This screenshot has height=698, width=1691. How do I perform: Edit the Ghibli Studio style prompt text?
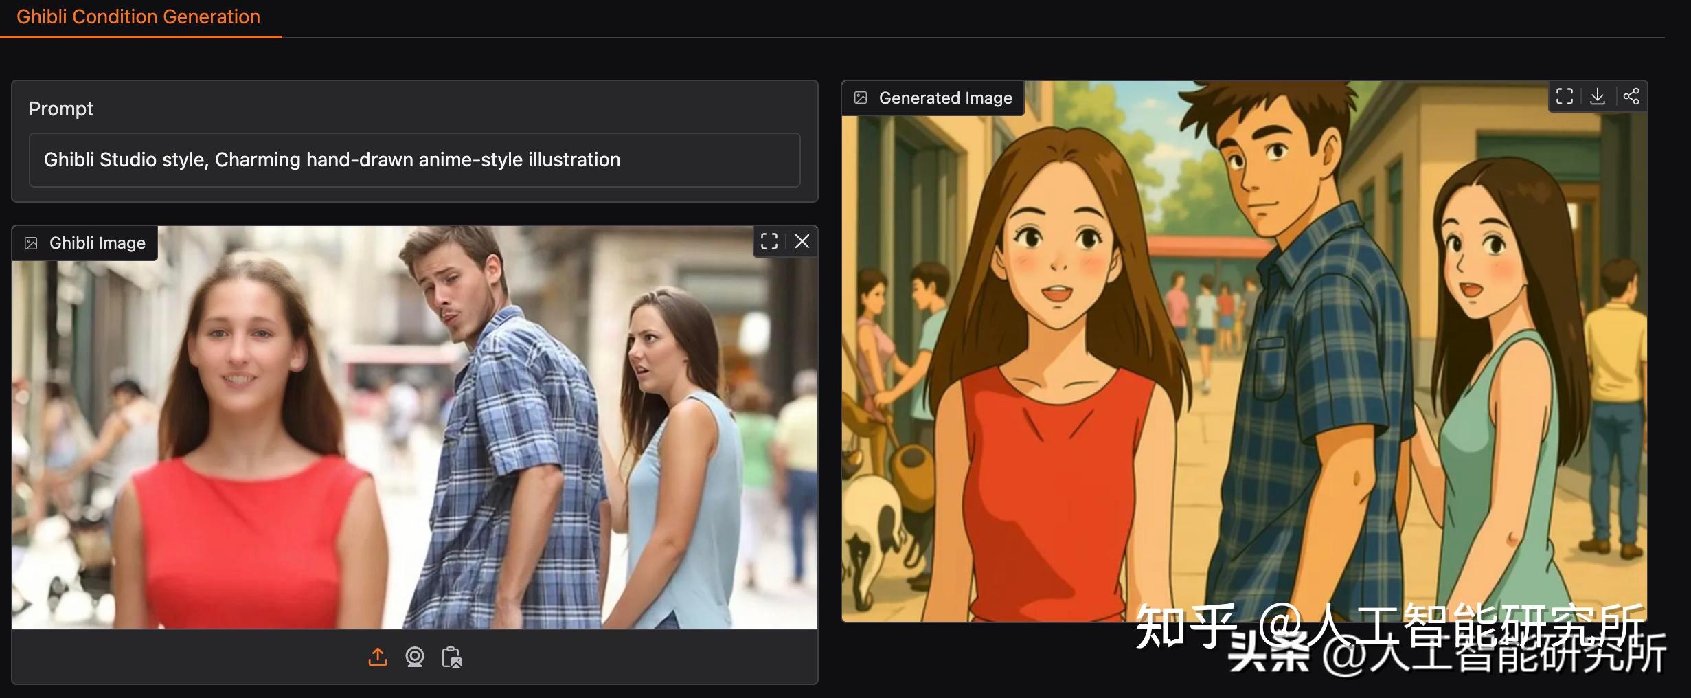click(332, 159)
